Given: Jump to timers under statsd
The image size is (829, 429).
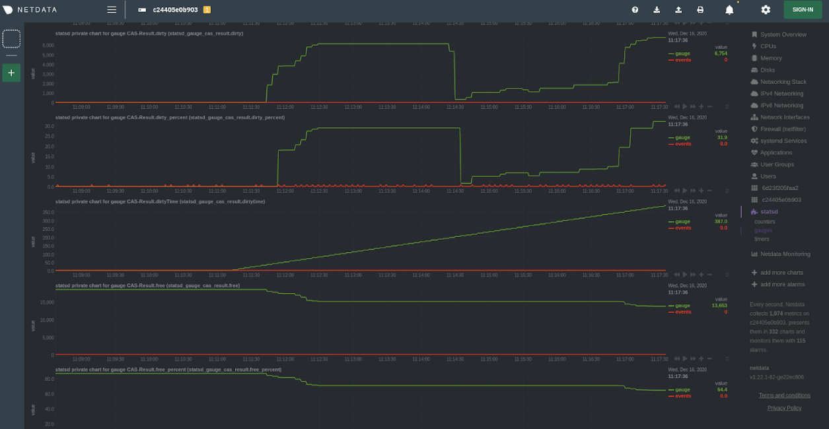Looking at the screenshot, I should [762, 239].
